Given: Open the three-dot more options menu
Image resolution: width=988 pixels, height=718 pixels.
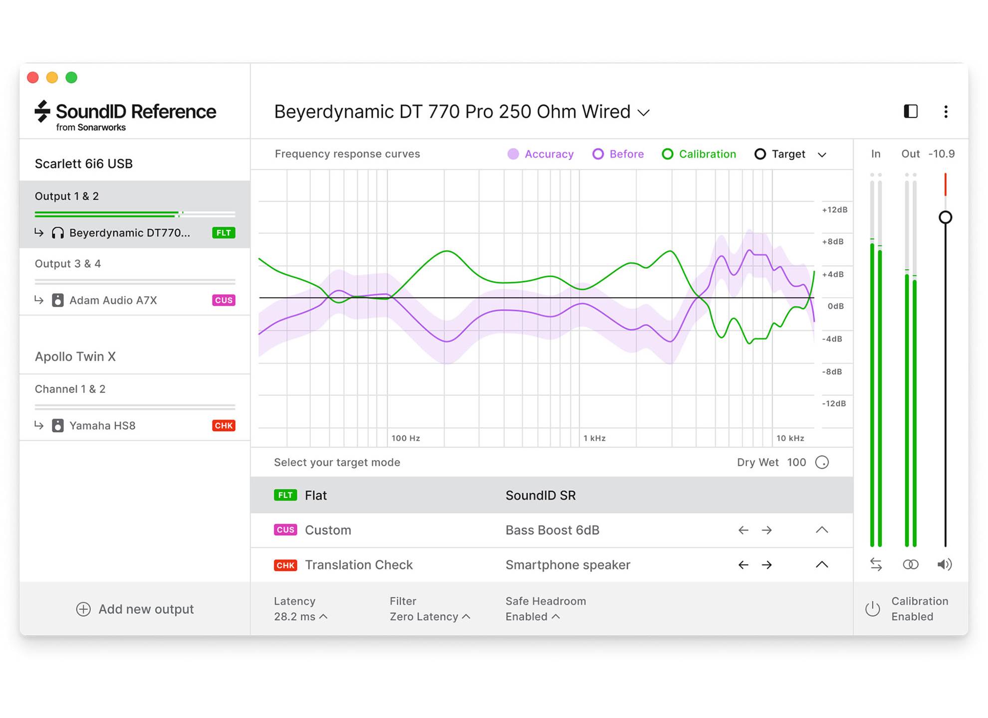Looking at the screenshot, I should pyautogui.click(x=946, y=112).
